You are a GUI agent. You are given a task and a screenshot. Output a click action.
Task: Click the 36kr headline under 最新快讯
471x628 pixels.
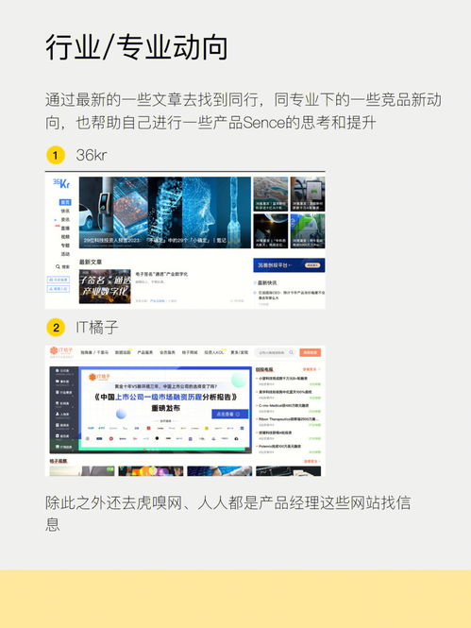pyautogui.click(x=292, y=296)
